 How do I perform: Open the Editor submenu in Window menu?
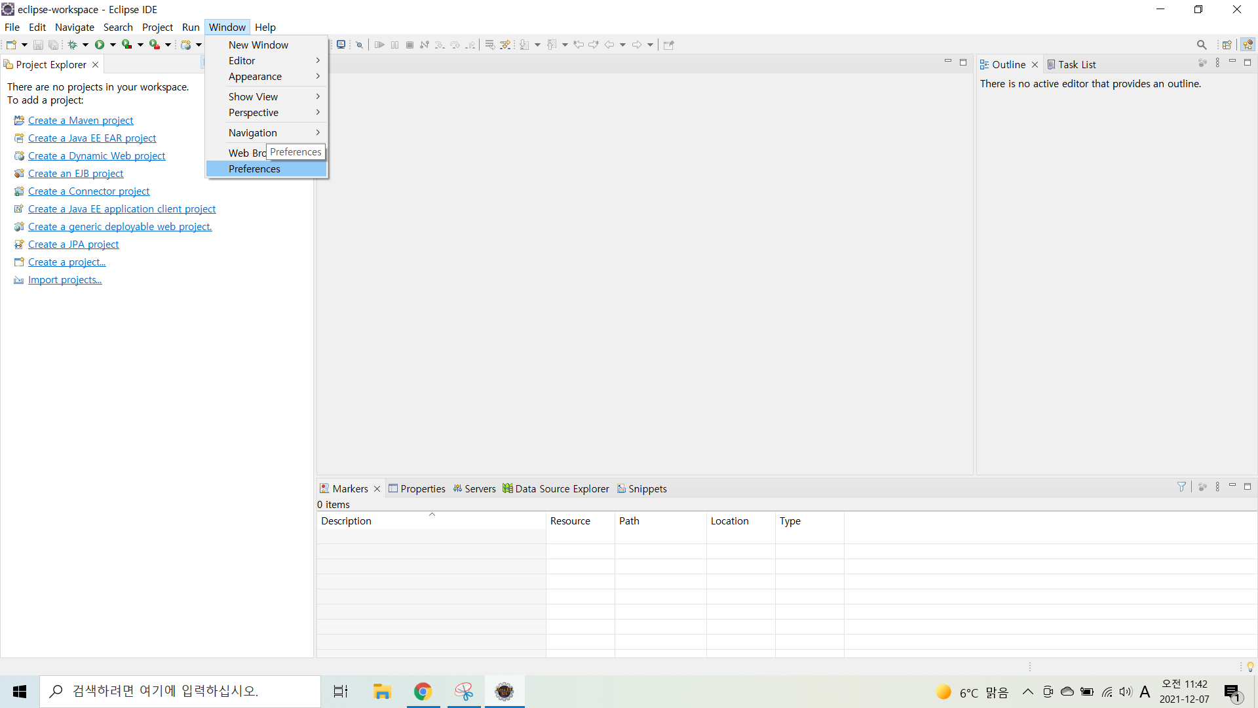coord(267,60)
